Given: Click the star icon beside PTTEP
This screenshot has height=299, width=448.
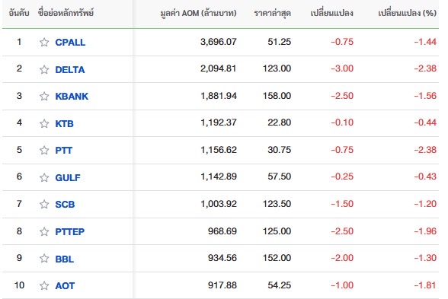Looking at the screenshot, I should pos(44,231).
